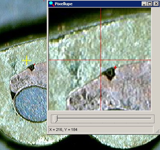Viewport: 160px width, 150px height.
Task: Click the dark hole in the main image
Action: (31, 67)
